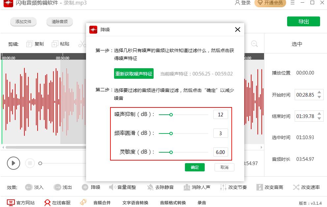Click the waveform scrollbar right arrow

tap(261, 147)
